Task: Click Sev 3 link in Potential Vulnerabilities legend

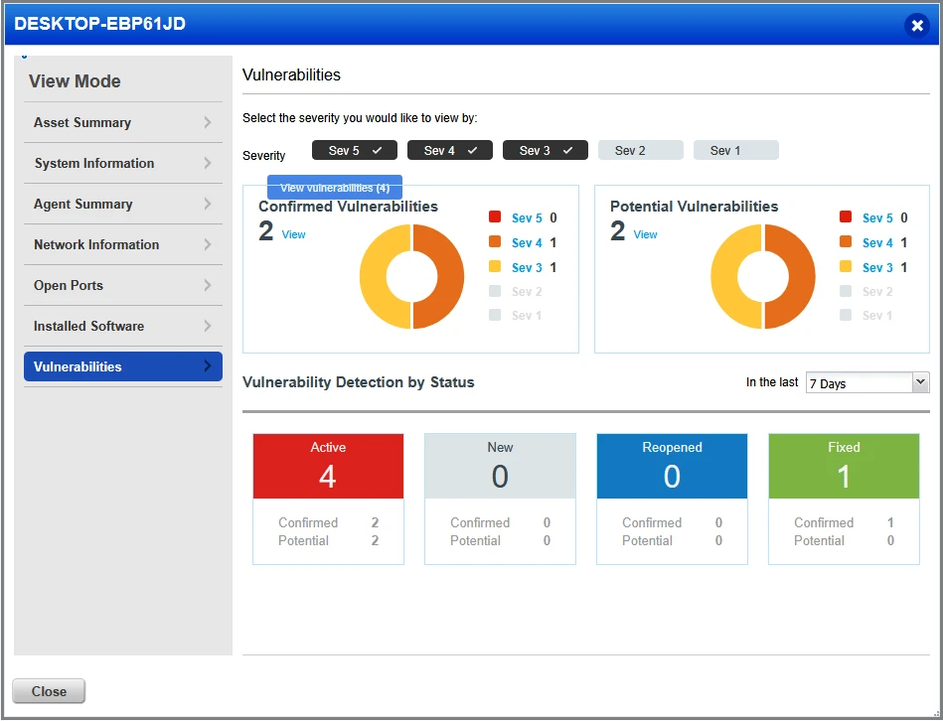Action: 877,267
